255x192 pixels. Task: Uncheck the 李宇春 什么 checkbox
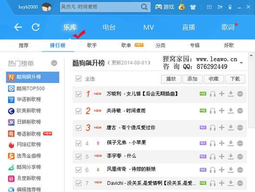click(x=78, y=156)
